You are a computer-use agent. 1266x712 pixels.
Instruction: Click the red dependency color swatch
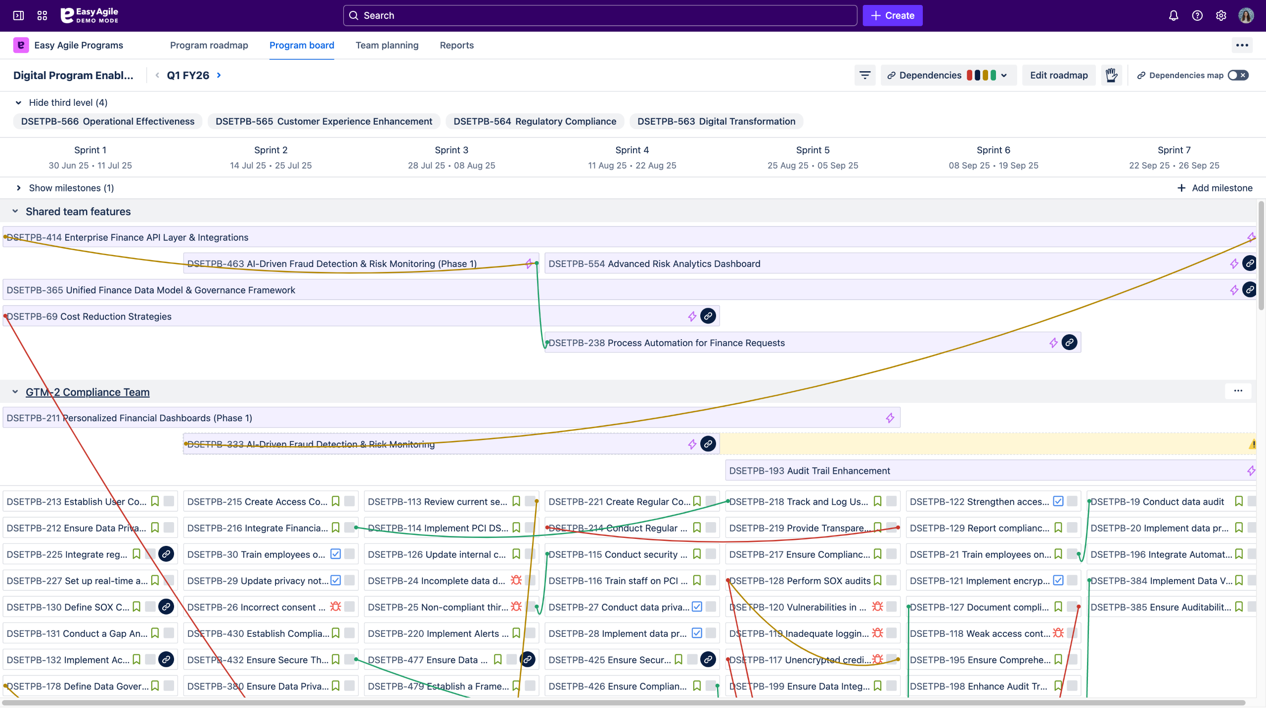(970, 75)
